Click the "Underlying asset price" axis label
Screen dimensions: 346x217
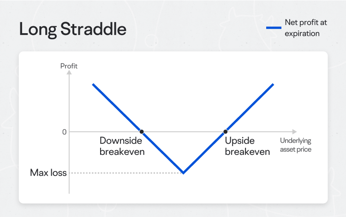296,145
